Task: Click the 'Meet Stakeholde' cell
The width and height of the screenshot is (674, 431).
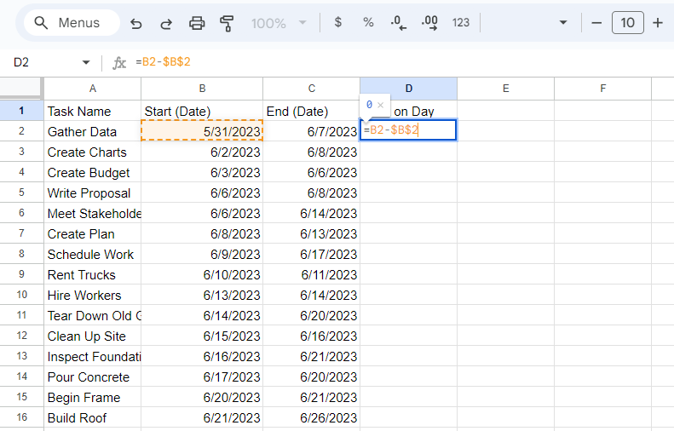Action: click(92, 213)
